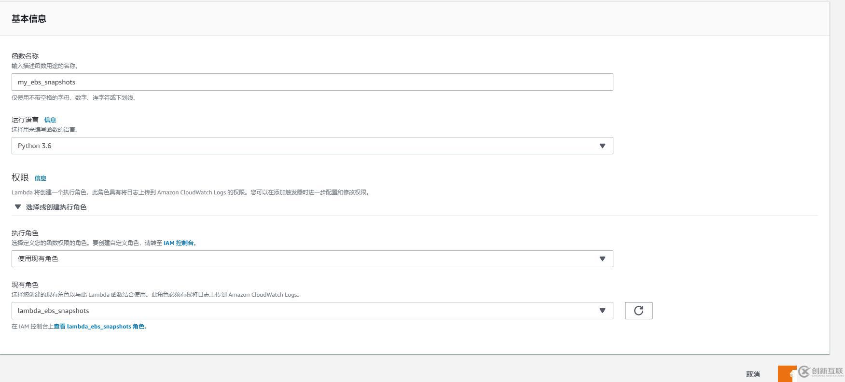Viewport: 845px width, 382px height.
Task: Open the IAM 控制台 link
Action: pos(179,243)
